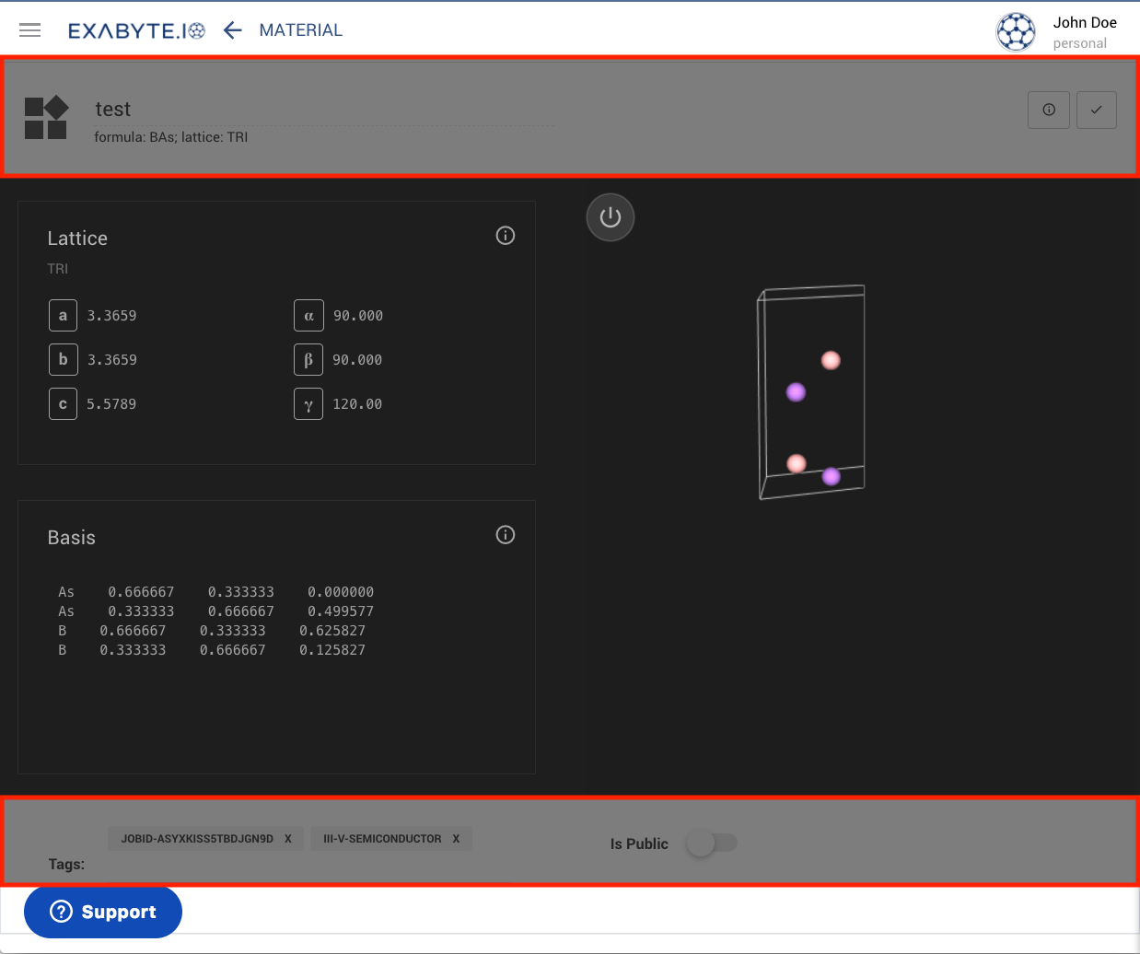Click the gamma angle value 120.00
This screenshot has height=954, width=1140.
(357, 403)
